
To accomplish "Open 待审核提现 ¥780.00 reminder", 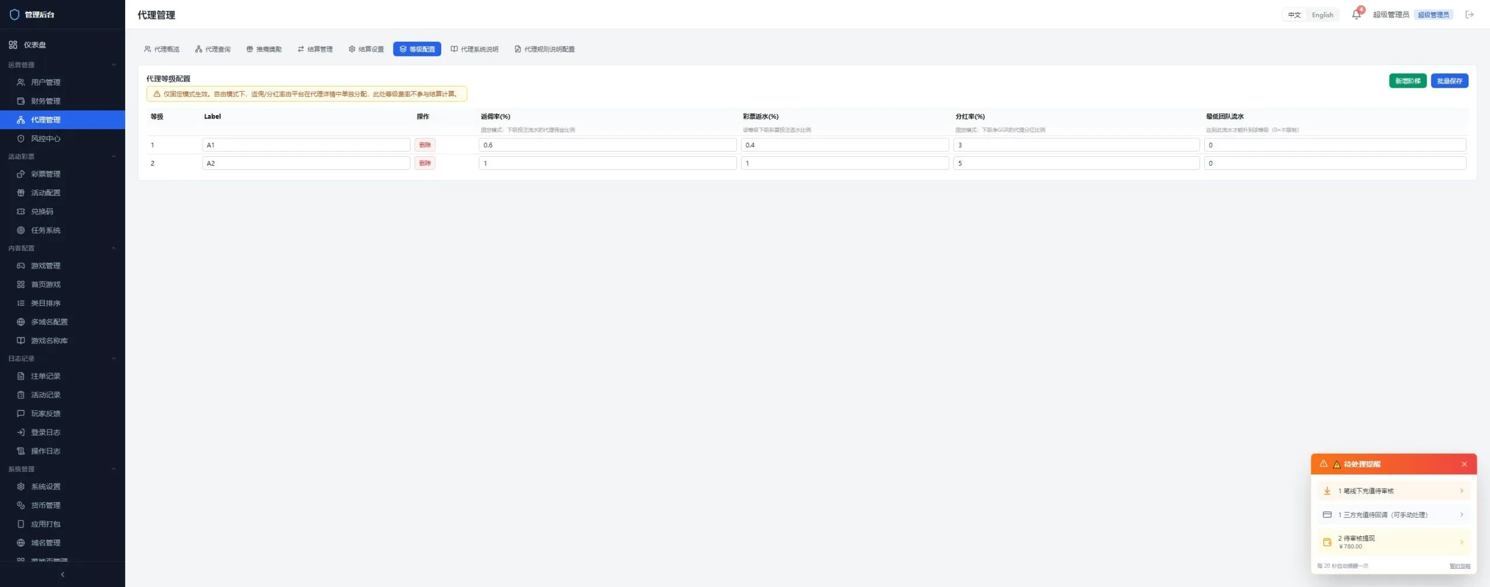I will (1393, 542).
